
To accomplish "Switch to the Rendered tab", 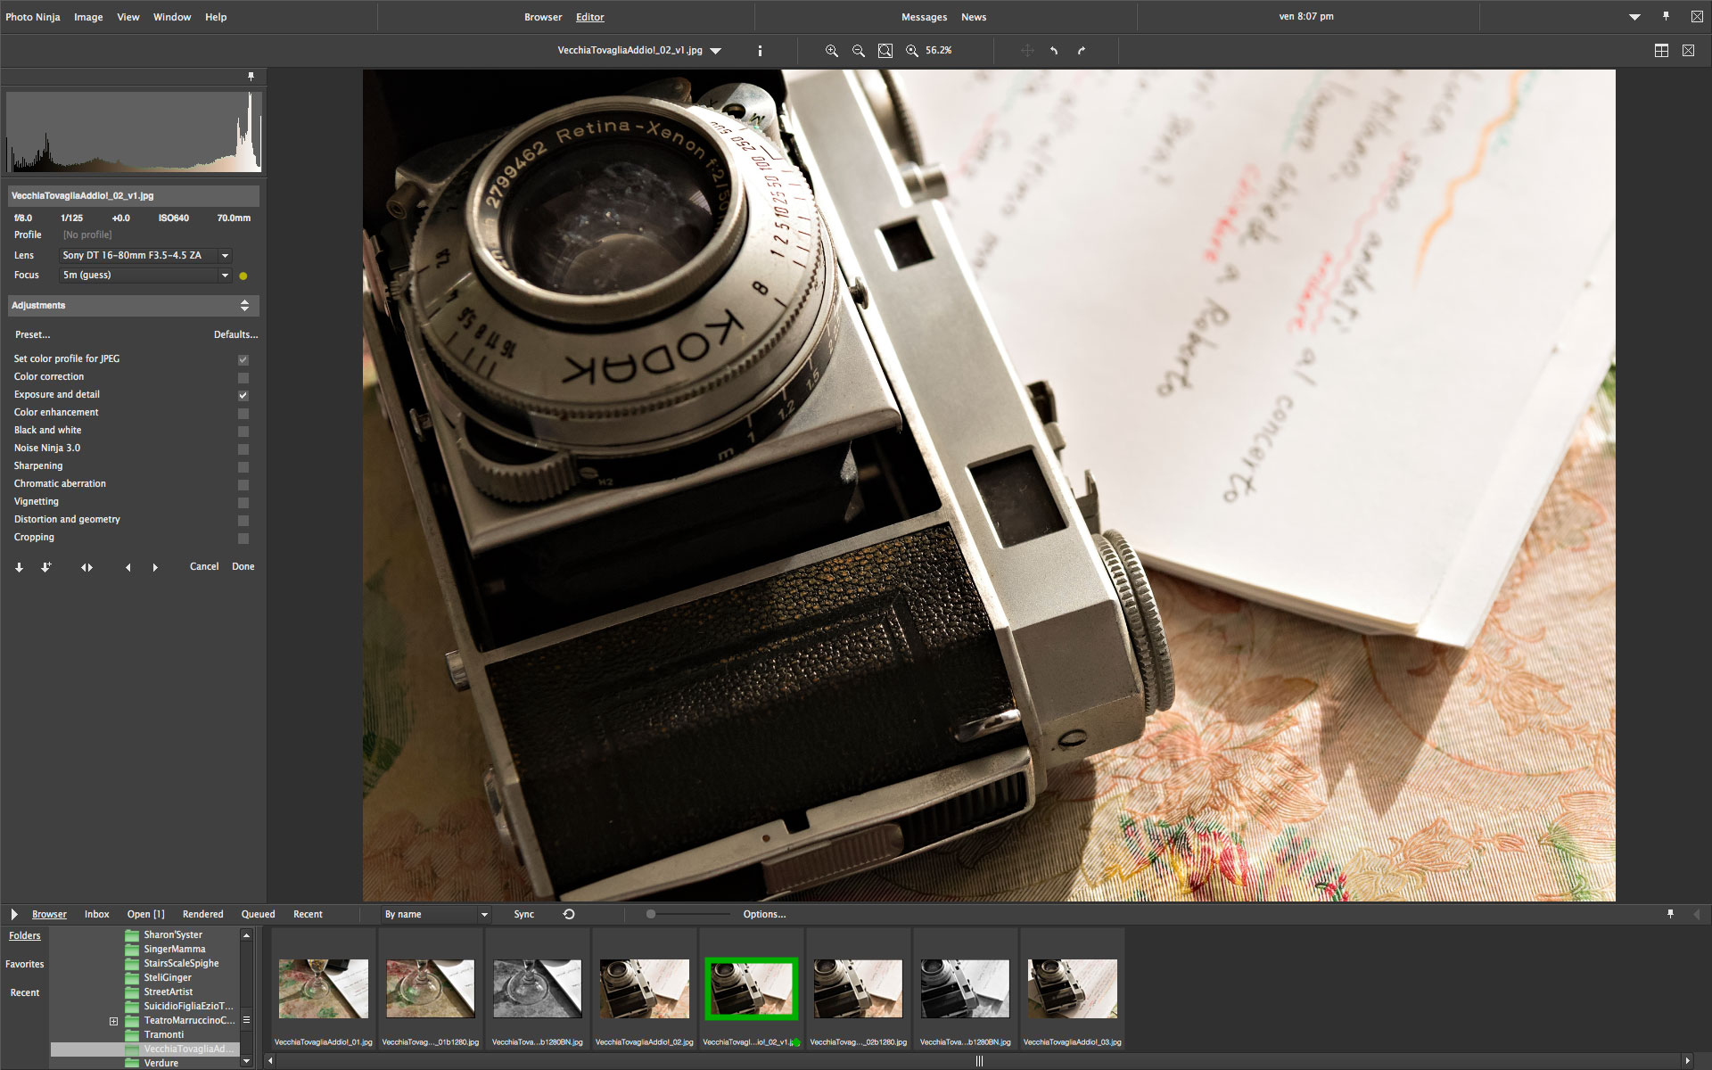I will pos(203,914).
